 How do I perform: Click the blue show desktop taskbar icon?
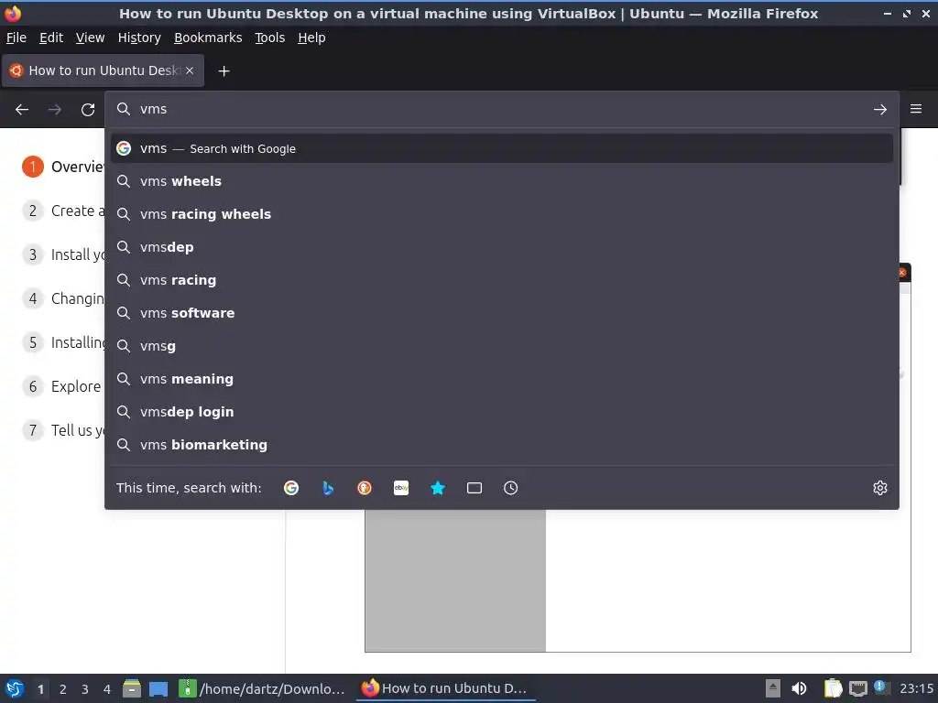158,688
